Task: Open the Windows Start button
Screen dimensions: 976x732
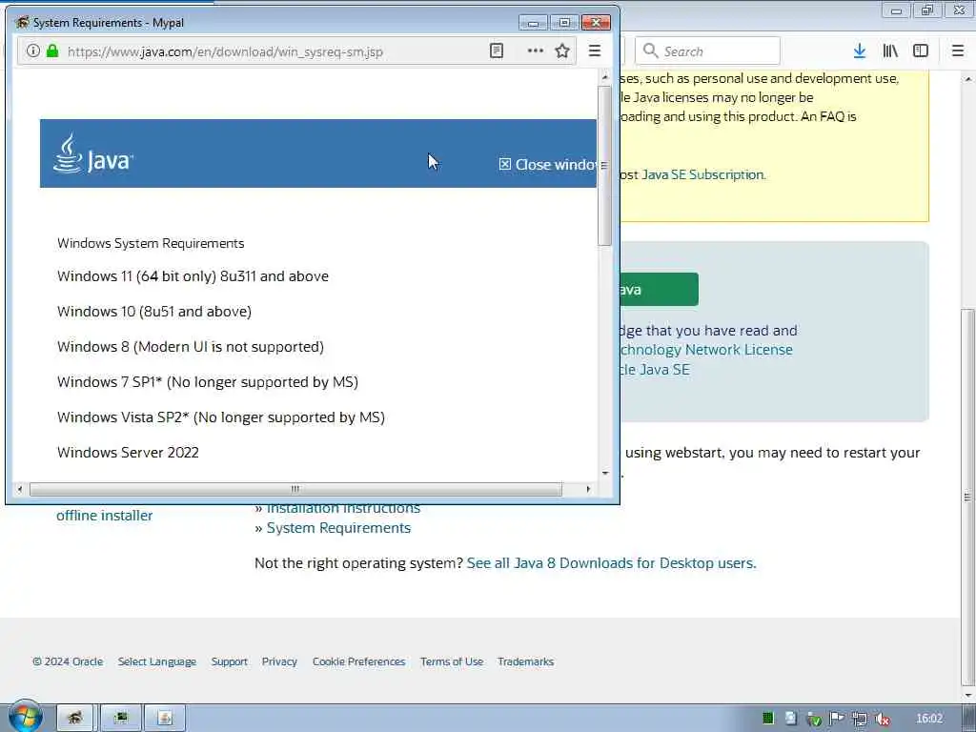Action: (x=25, y=717)
